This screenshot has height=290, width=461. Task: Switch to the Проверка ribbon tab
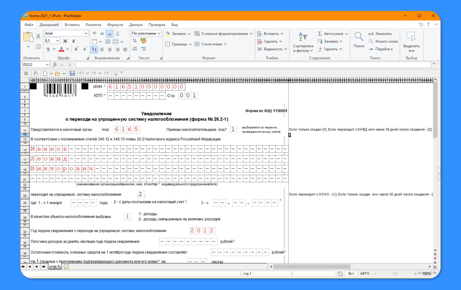(x=157, y=25)
